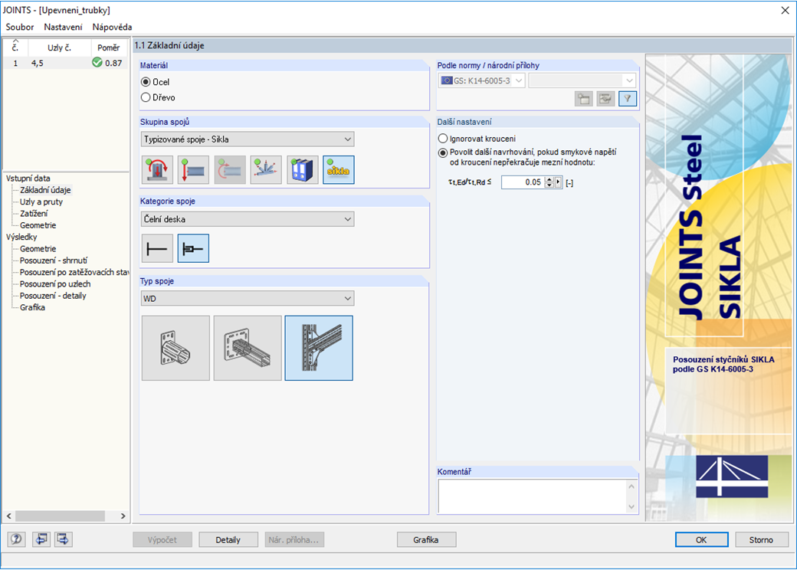Click the green check mark in row 1

(97, 63)
